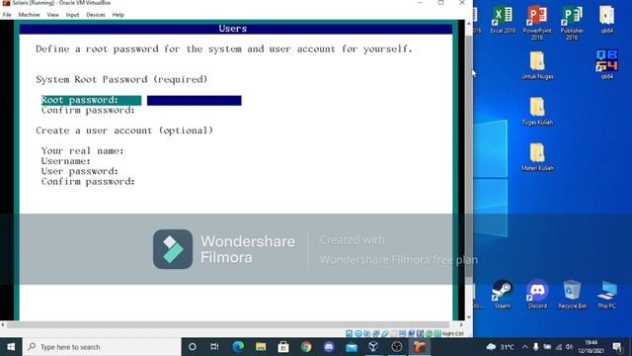Select the QB64 application shortcut on the desktop
The height and width of the screenshot is (356, 632).
tap(607, 64)
